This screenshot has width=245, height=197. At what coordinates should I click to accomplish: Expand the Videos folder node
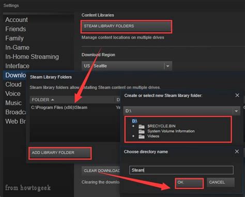pos(133,136)
